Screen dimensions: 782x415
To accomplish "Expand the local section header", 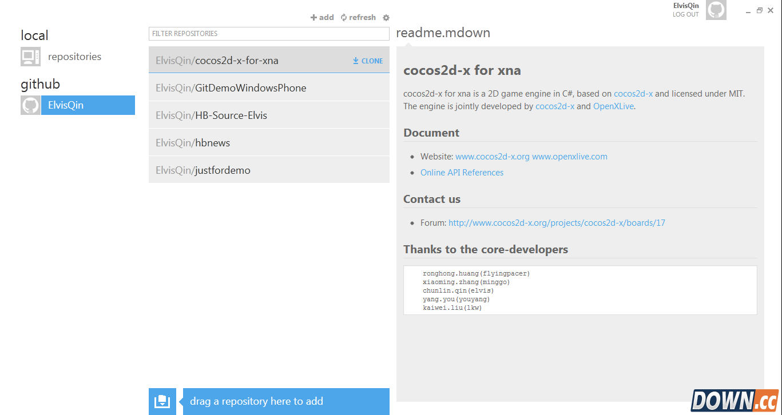I will [x=34, y=35].
